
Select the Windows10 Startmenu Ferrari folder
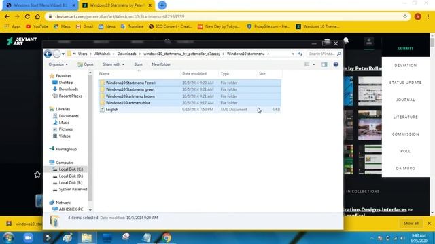pos(190,83)
